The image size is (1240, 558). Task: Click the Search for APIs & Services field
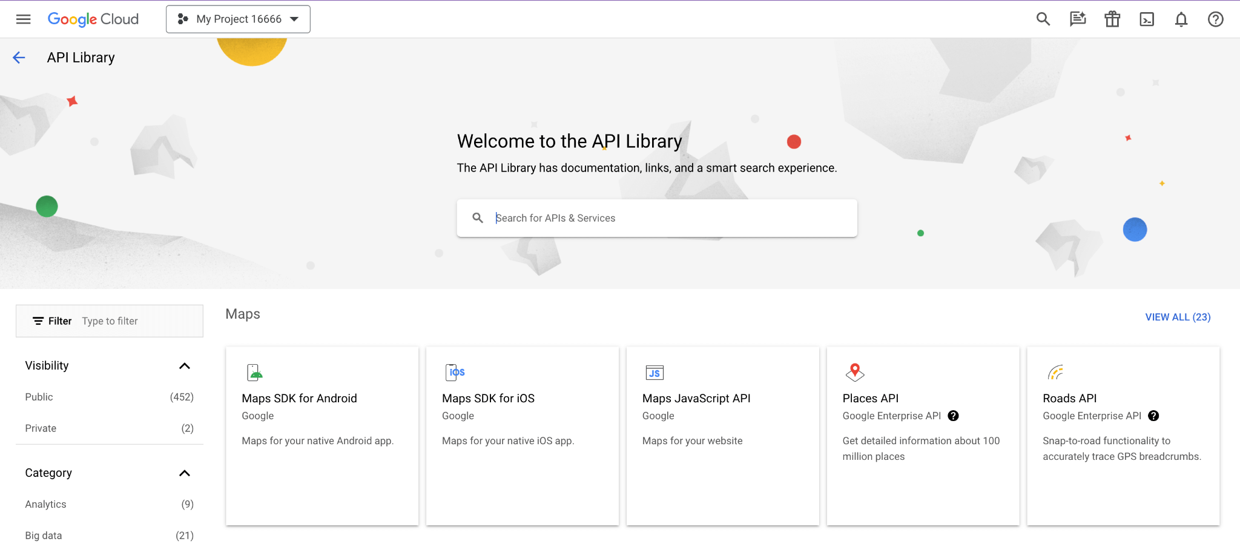(x=657, y=218)
